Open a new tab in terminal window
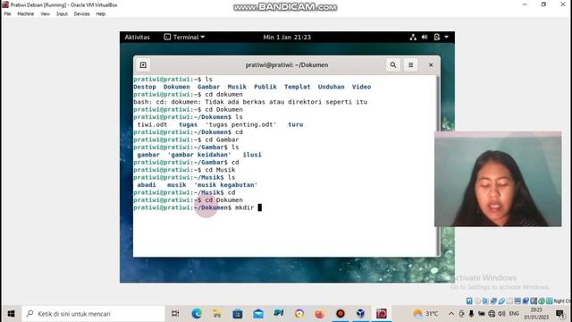The image size is (572, 322). click(143, 65)
